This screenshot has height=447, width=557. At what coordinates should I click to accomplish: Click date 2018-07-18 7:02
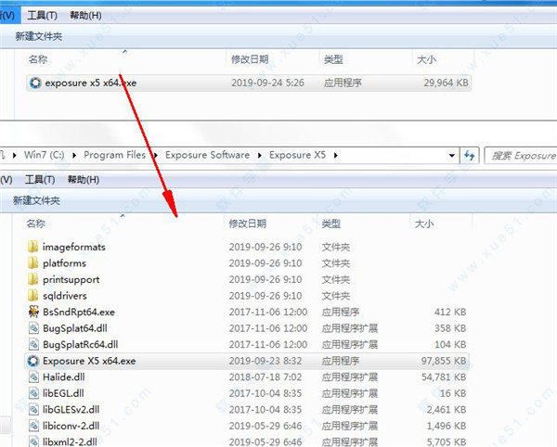pos(266,377)
